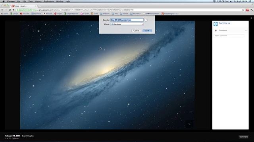Open the Everything Ice profile avatar

click(x=216, y=24)
